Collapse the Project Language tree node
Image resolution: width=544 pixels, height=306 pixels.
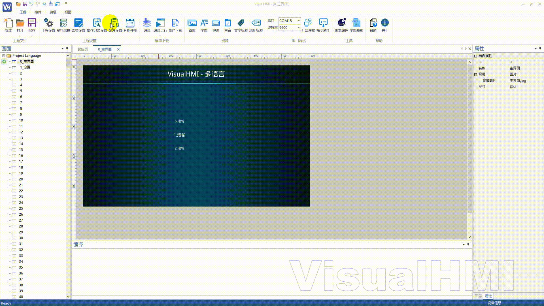[x=3, y=56]
